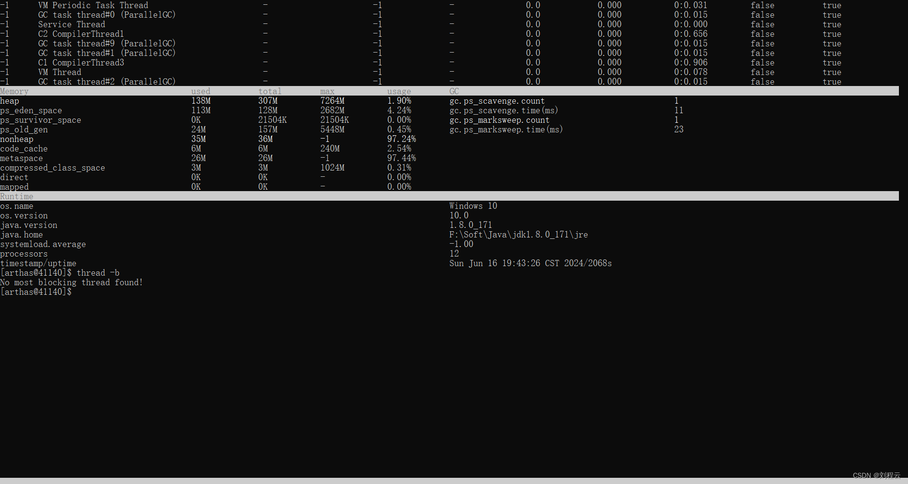Click the "timestamp/uptime" label
This screenshot has height=484, width=908.
(38, 263)
